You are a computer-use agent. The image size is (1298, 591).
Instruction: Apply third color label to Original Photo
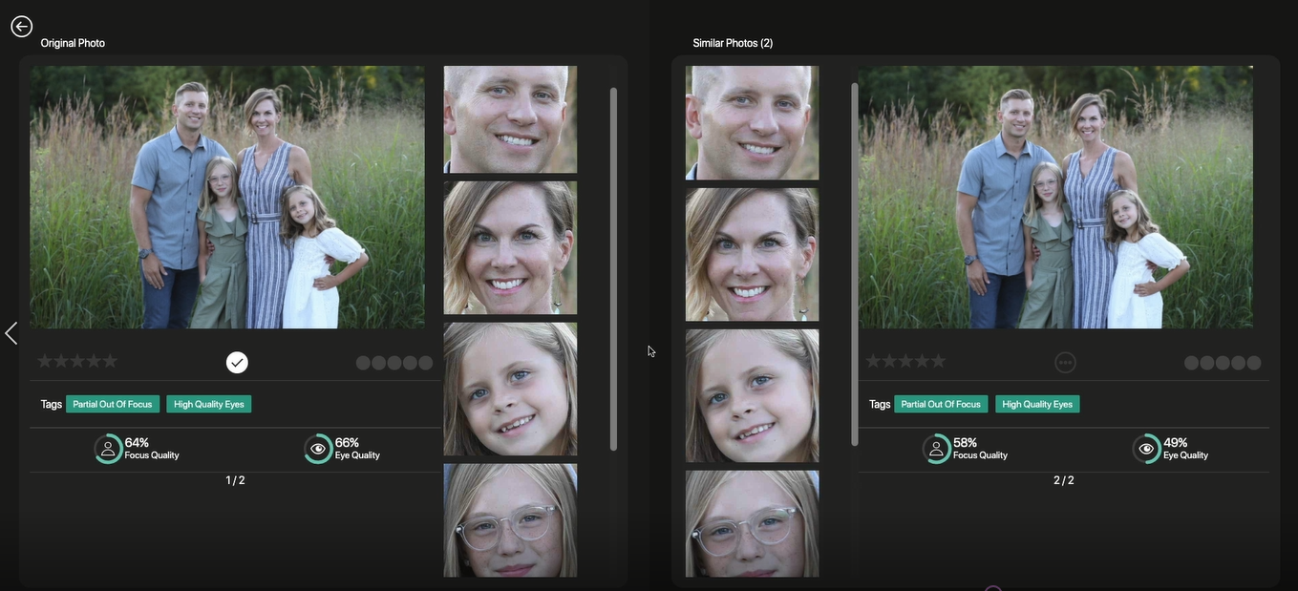[394, 363]
